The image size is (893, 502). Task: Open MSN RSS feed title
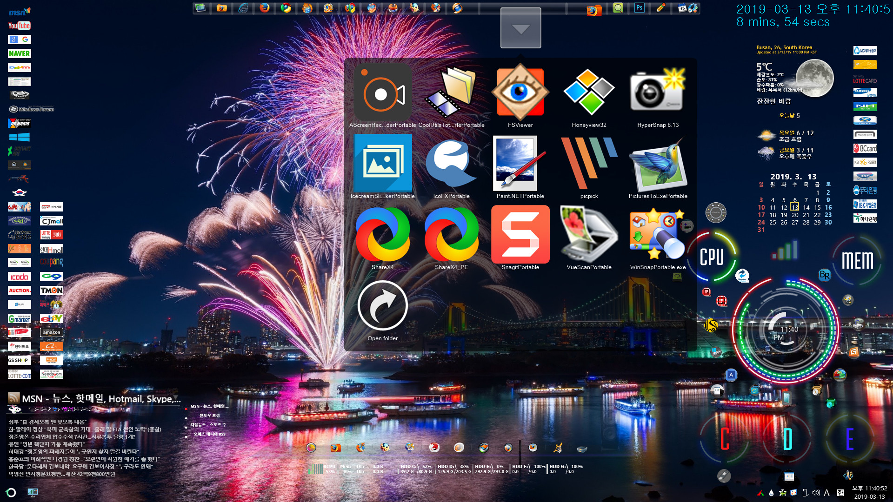pyautogui.click(x=101, y=398)
